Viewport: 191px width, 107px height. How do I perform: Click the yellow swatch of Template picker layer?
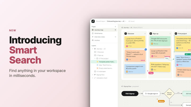click(x=97, y=62)
